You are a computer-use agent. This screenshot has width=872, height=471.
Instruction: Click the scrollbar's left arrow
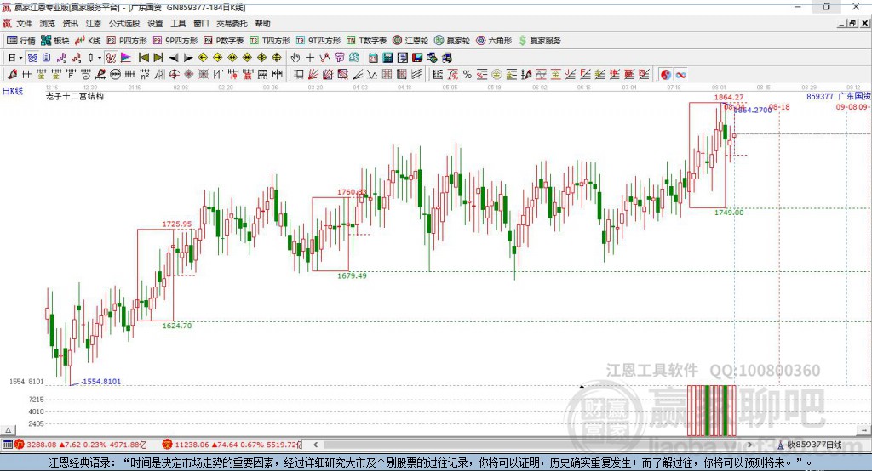(316, 445)
